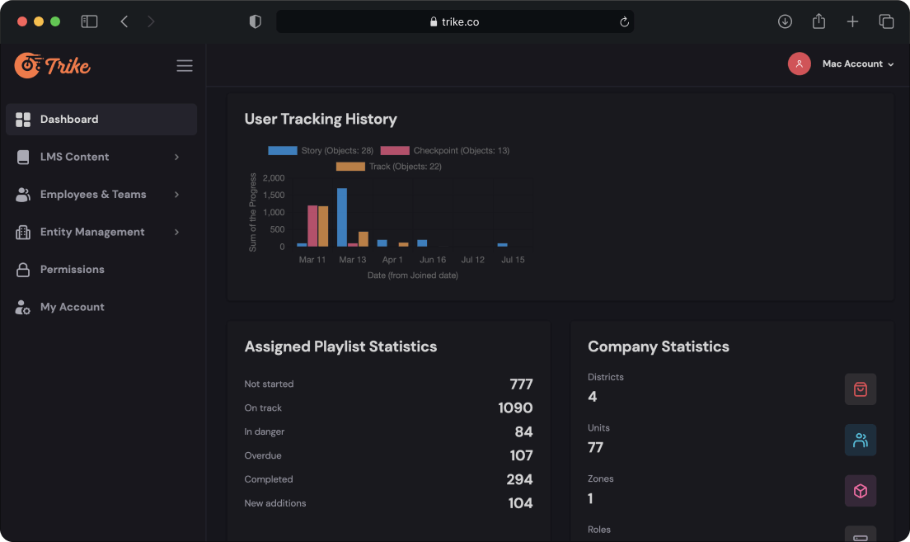Open the Dashboard grid icon
The image size is (910, 542).
tap(23, 120)
